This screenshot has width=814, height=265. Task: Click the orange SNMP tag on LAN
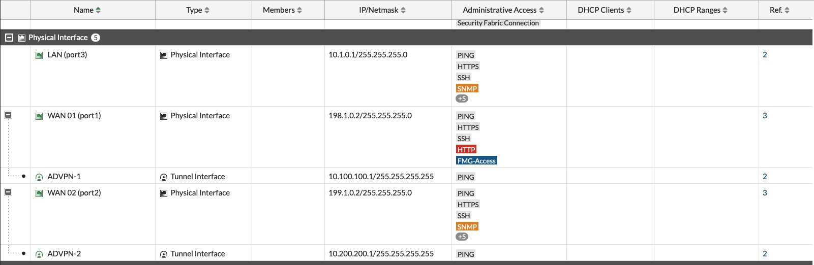[467, 88]
